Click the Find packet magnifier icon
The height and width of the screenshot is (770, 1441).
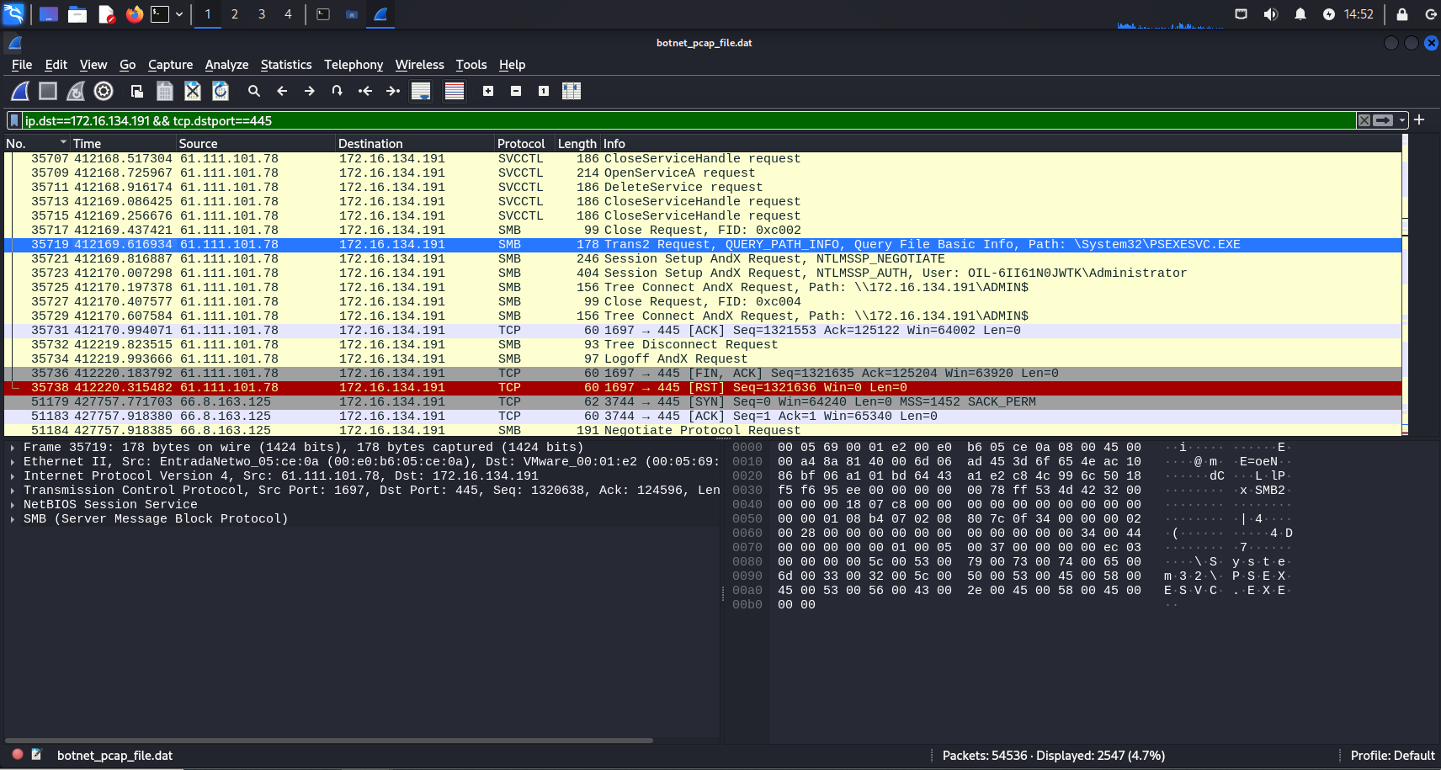coord(254,91)
